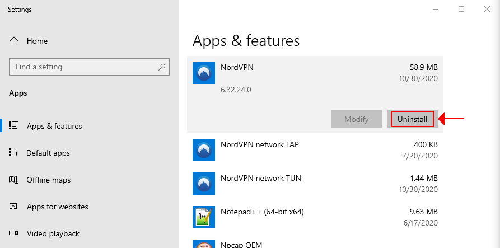Maximize the Settings window
The image size is (500, 248).
coord(461,9)
